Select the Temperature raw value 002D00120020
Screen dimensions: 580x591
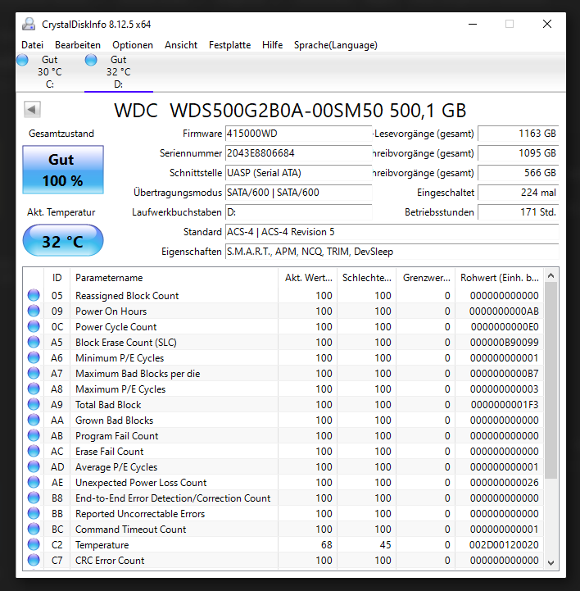504,544
